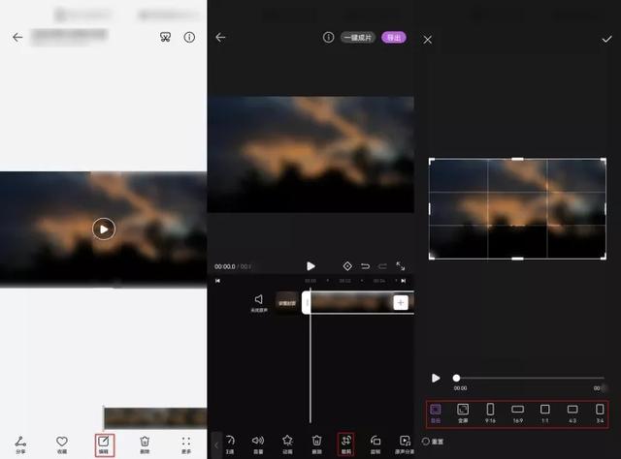
Task: Tap the 分享 (Share) icon
Action: [x=20, y=444]
